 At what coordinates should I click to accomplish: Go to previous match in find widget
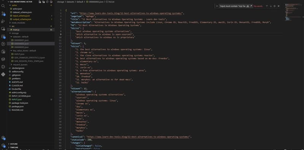[x=267, y=6]
